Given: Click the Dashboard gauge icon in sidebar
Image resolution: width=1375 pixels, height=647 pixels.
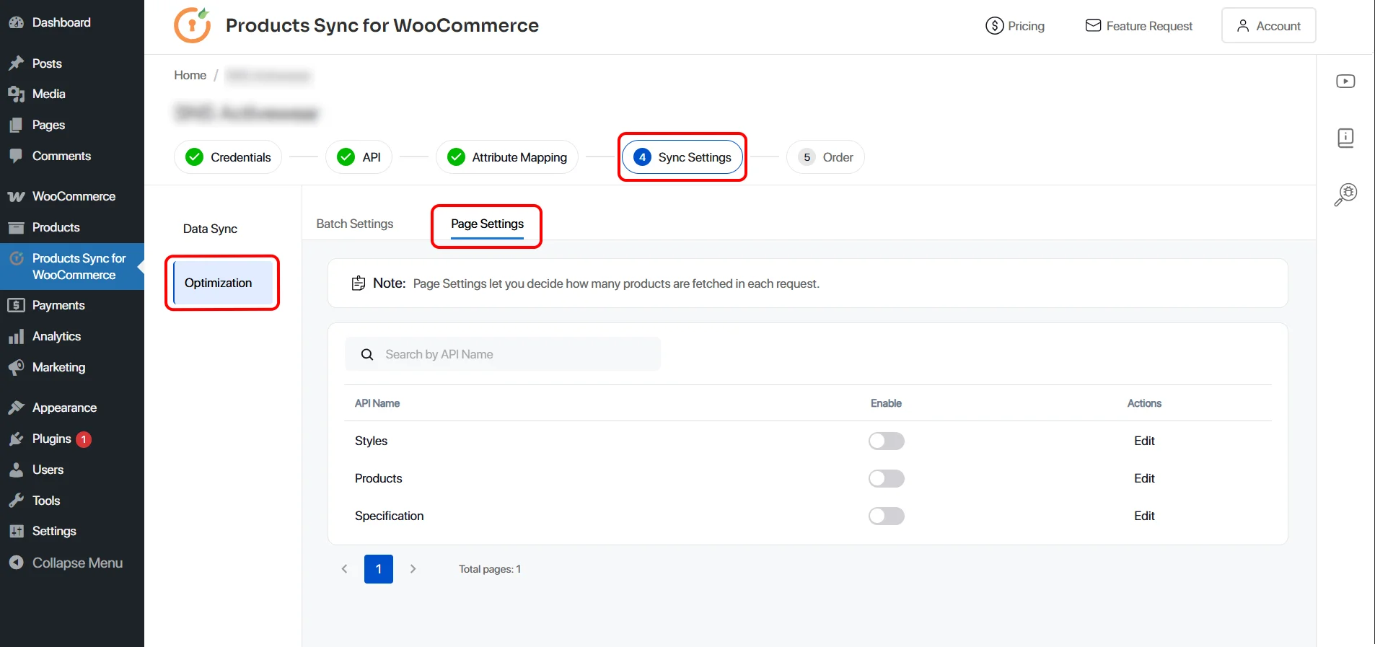Looking at the screenshot, I should (16, 22).
